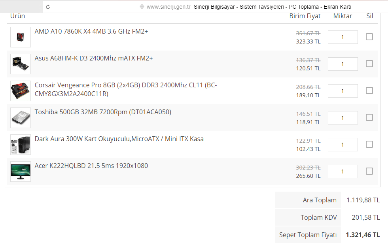The image size is (388, 247).
Task: Reload the page with the refresh icon
Action: coord(48,7)
